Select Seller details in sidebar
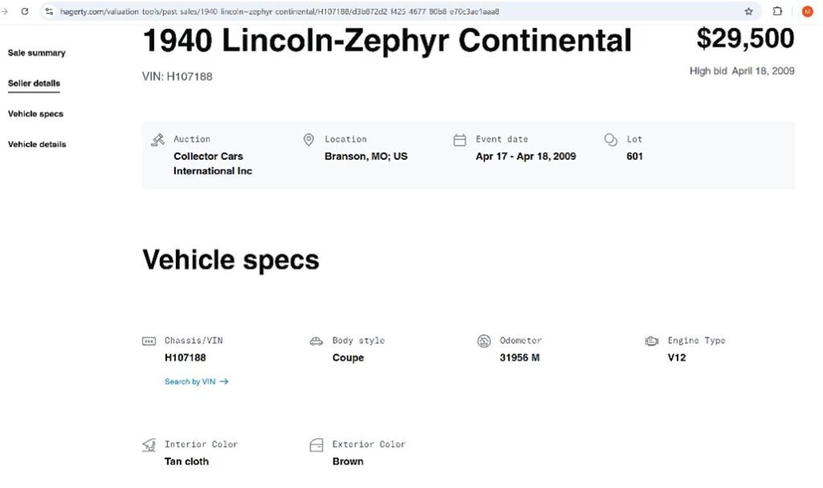This screenshot has width=823, height=488. point(34,84)
